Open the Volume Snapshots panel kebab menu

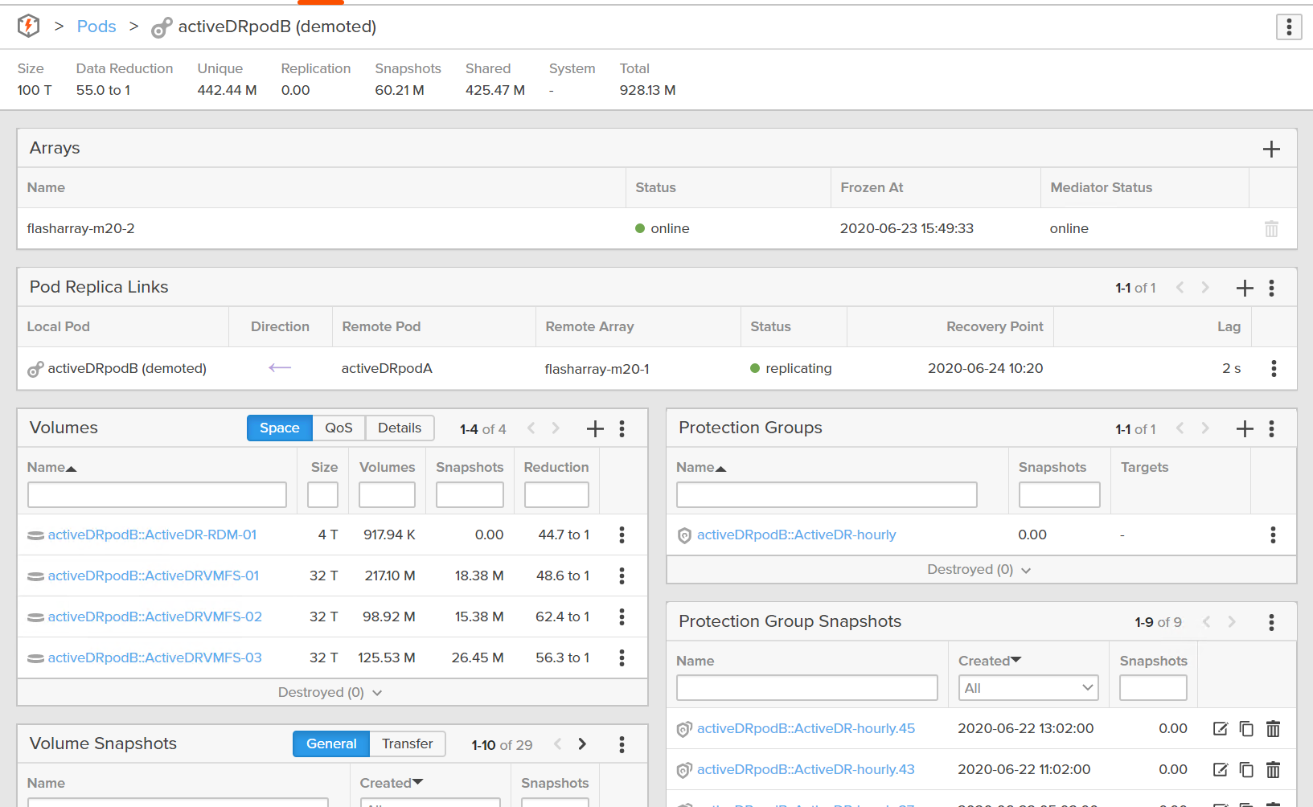tap(622, 744)
